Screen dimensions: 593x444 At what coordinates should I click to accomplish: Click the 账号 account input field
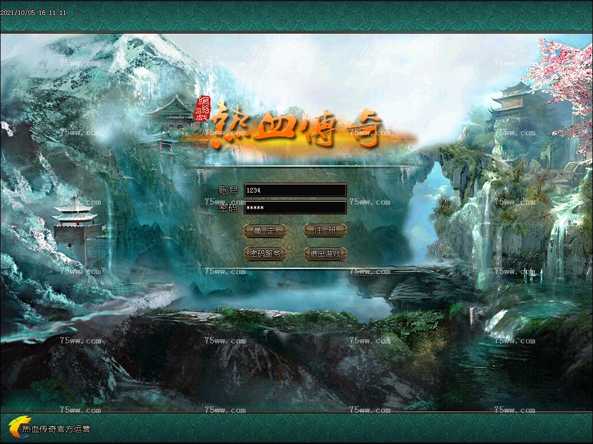(295, 190)
